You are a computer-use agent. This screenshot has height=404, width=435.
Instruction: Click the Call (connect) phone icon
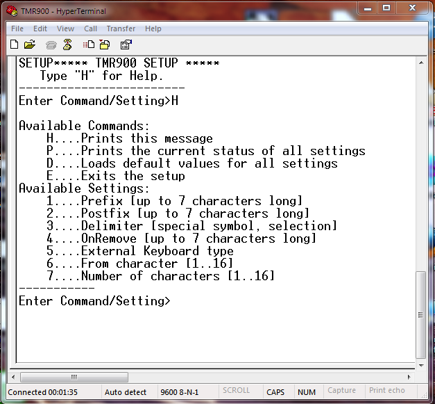[51, 45]
